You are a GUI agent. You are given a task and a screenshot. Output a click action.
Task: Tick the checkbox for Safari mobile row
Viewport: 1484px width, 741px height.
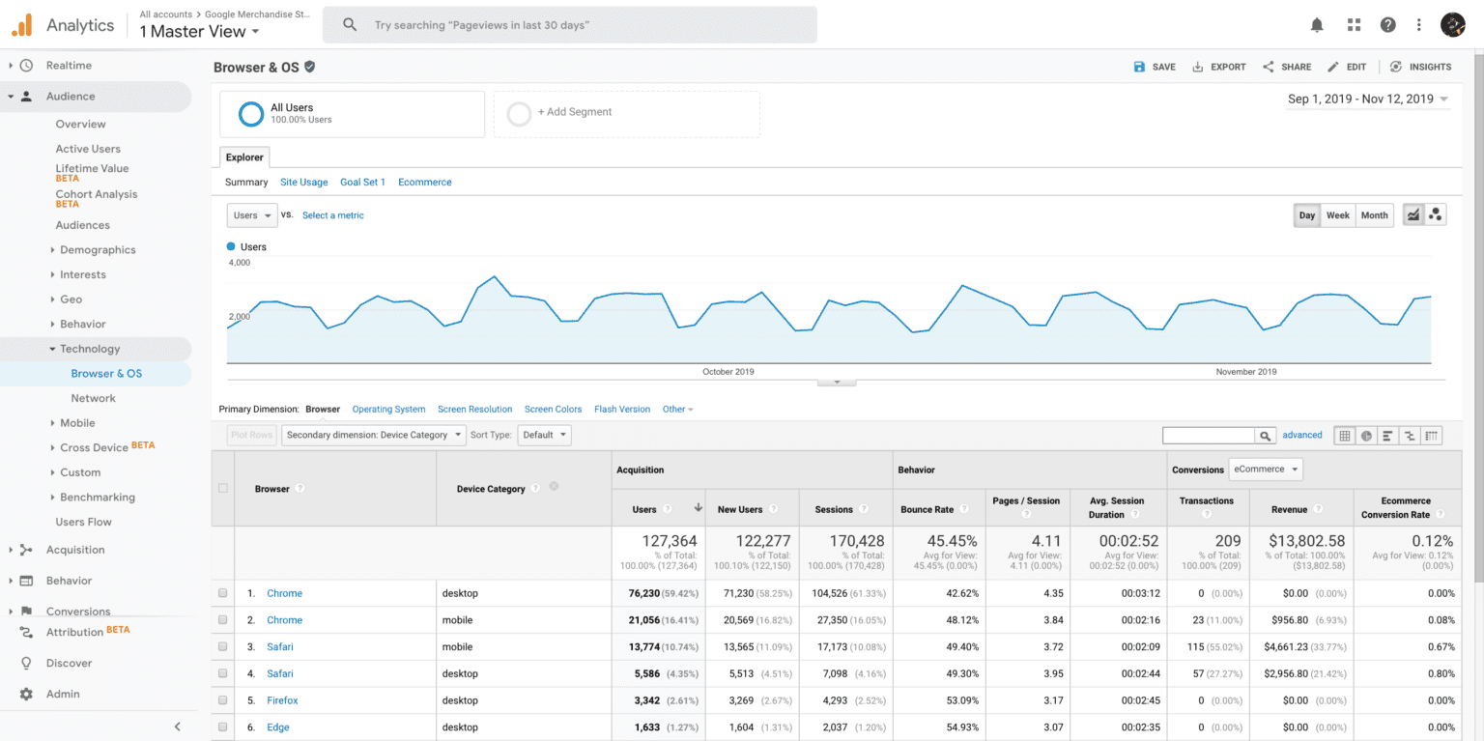(x=223, y=646)
